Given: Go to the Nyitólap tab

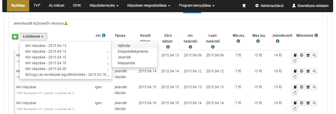Looking at the screenshot, I should pyautogui.click(x=18, y=6).
